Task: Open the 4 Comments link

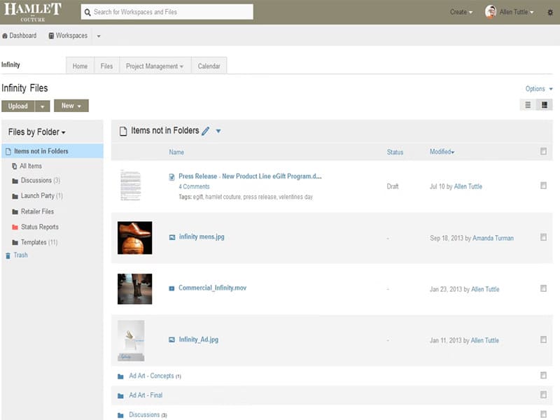Action: (194, 187)
